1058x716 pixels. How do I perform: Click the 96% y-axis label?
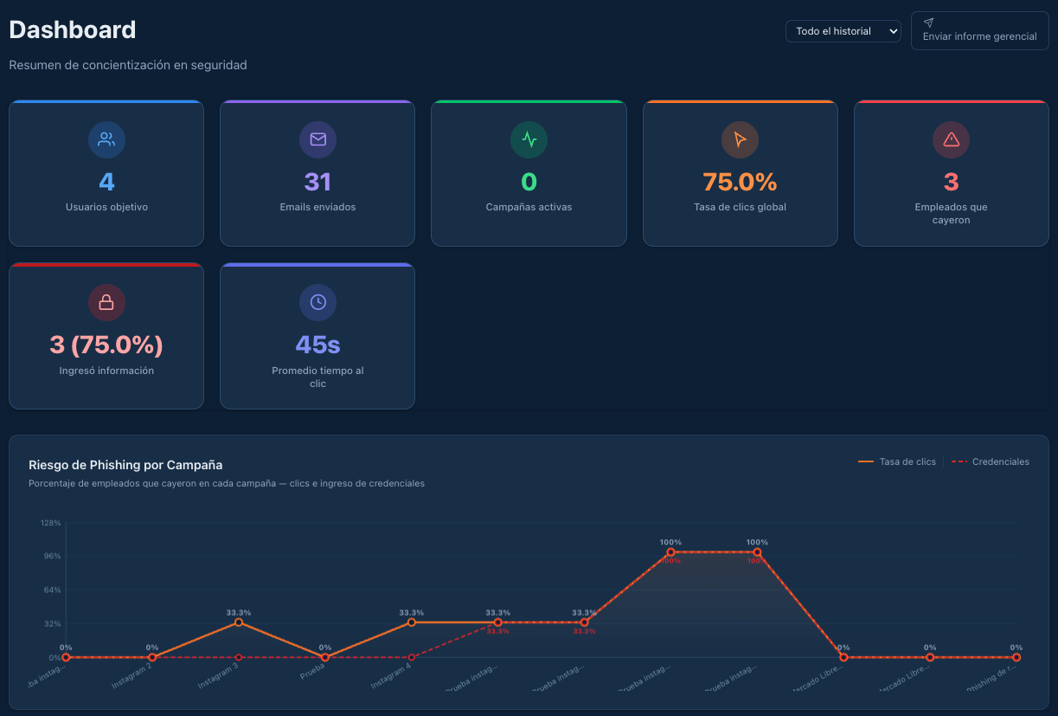[52, 557]
